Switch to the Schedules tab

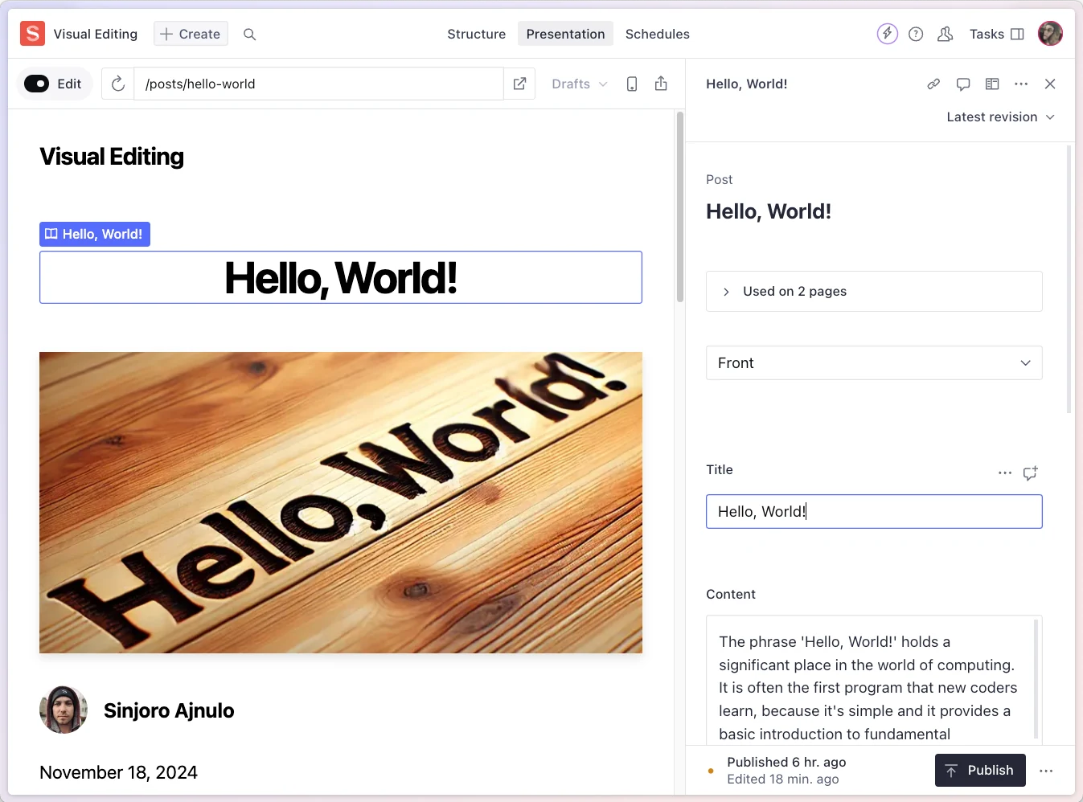tap(658, 34)
